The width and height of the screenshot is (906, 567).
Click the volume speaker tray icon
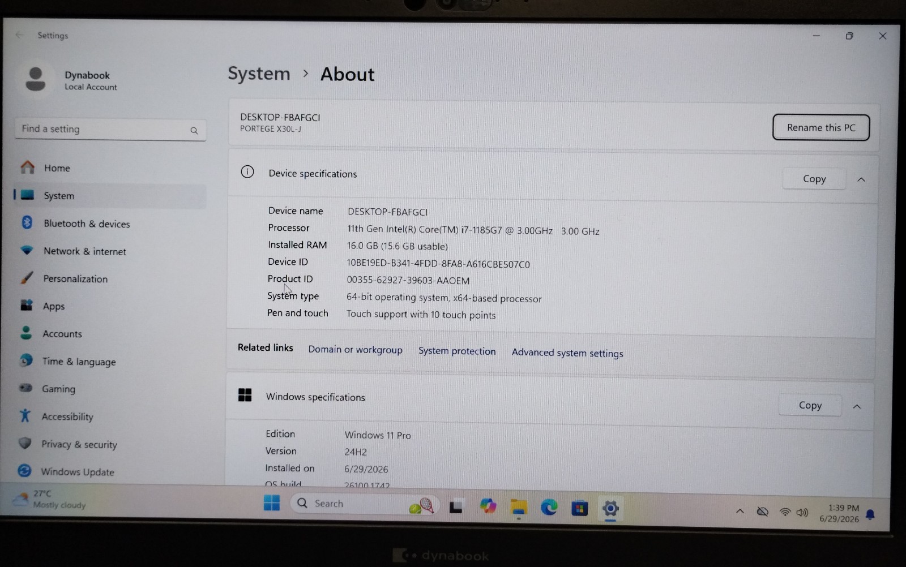802,513
